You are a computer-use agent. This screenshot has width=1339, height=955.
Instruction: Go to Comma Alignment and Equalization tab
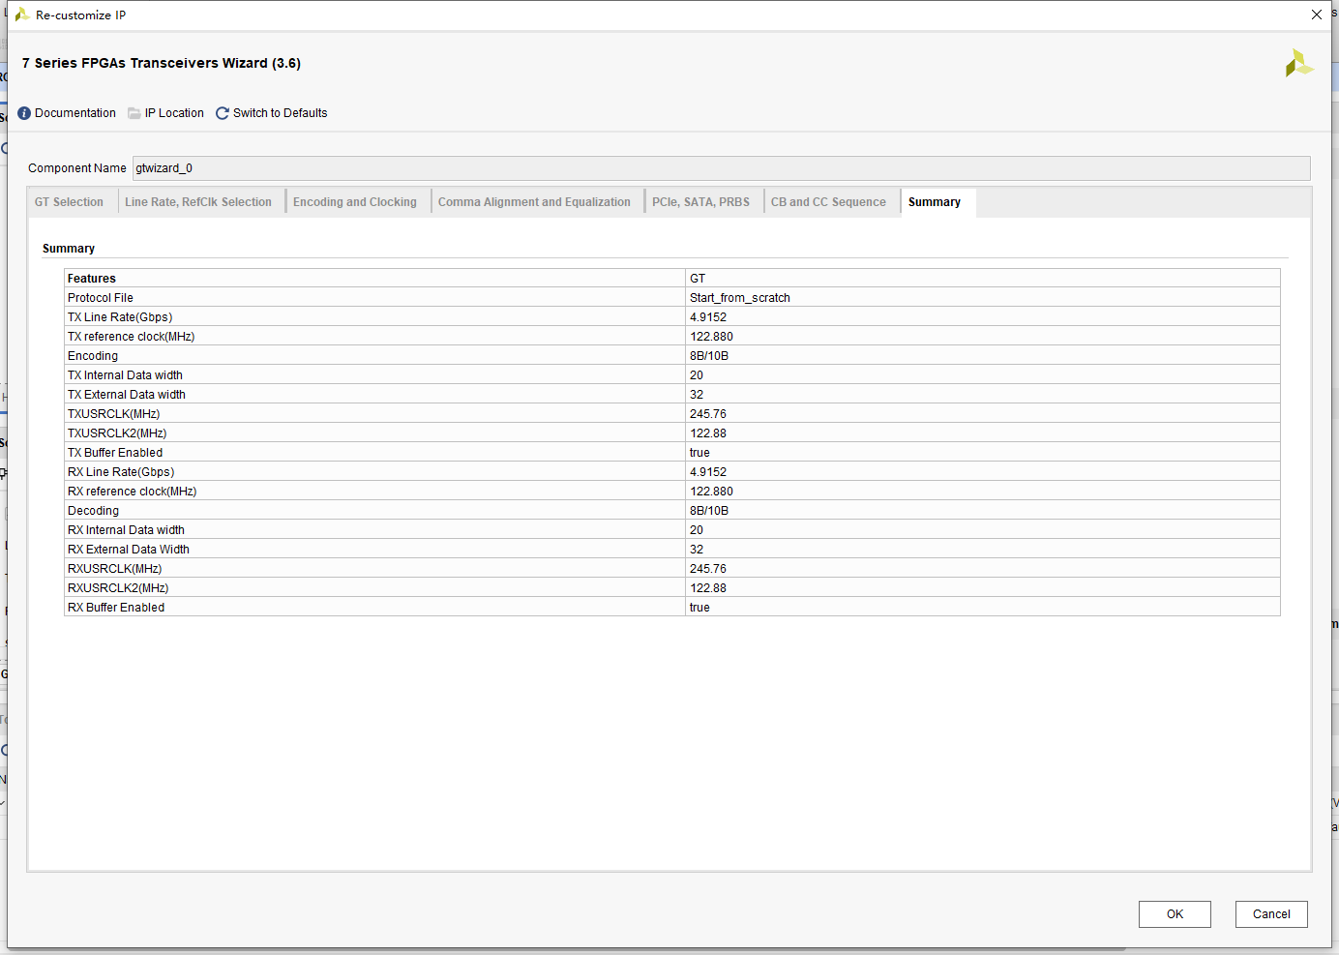[534, 202]
